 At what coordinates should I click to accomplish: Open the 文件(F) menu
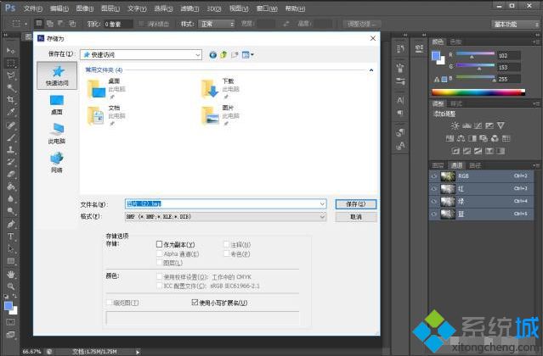coord(33,8)
